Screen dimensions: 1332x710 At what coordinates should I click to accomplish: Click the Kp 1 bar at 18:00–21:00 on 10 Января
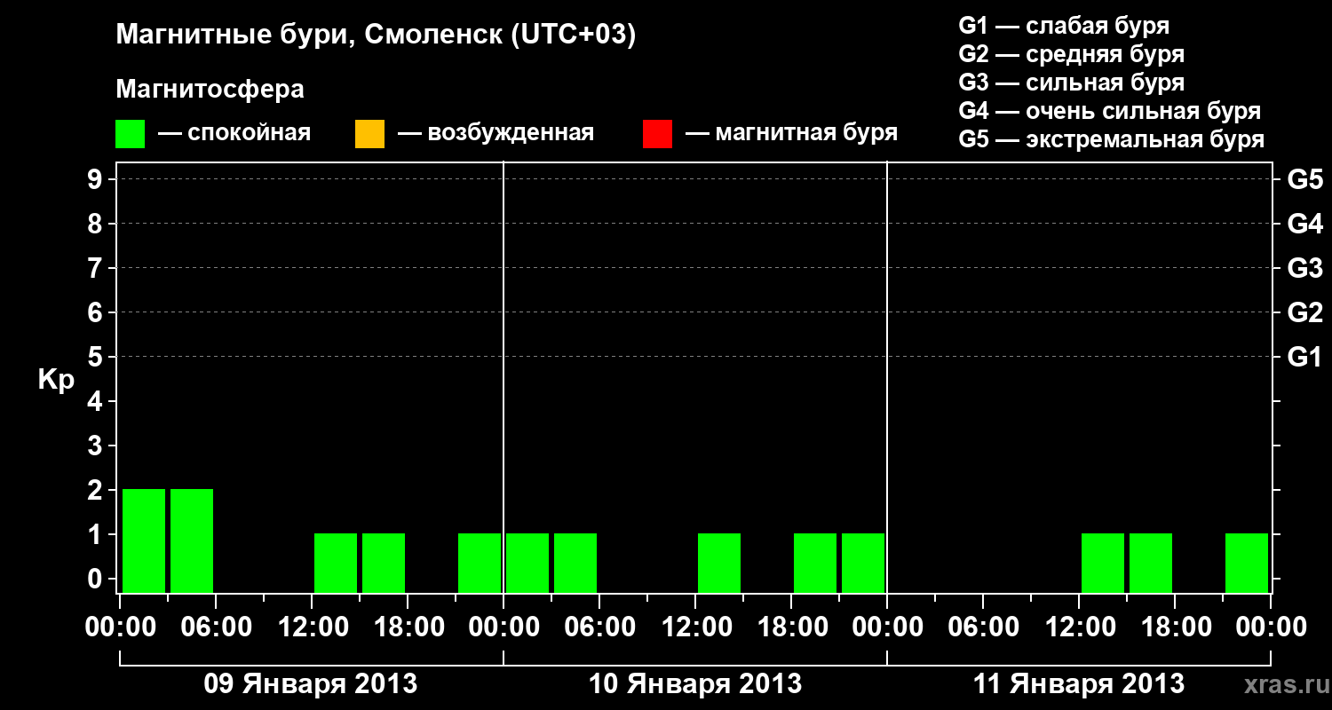pyautogui.click(x=815, y=563)
